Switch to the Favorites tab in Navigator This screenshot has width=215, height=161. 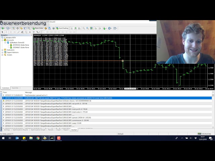click(15, 88)
